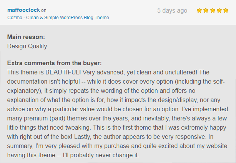Click the 'Main reason:' heading
The height and width of the screenshot is (163, 236).
click(x=26, y=37)
